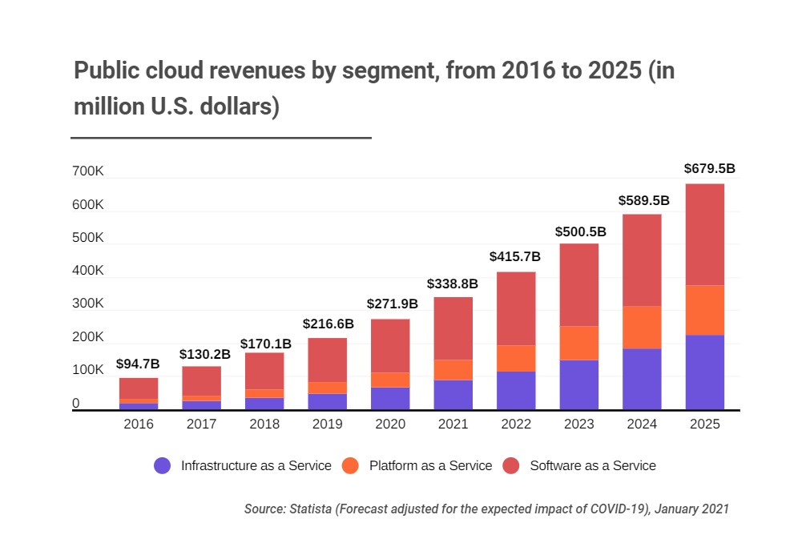Viewport: 802px width, 547px height.
Task: Click the orange PaaS segment of the 2022 bar
Action: point(516,358)
